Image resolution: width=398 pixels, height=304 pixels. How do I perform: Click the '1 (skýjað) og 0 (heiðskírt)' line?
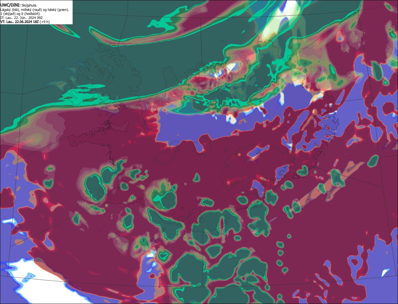point(21,14)
